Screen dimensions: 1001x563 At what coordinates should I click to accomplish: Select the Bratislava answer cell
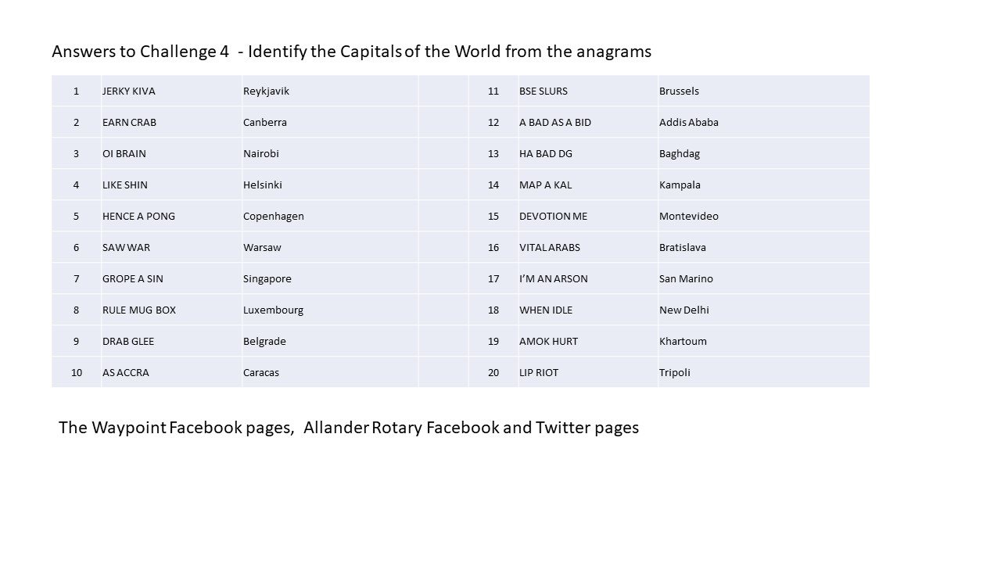pos(763,247)
